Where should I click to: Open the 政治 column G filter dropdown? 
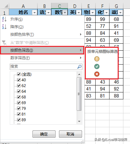click(121, 13)
